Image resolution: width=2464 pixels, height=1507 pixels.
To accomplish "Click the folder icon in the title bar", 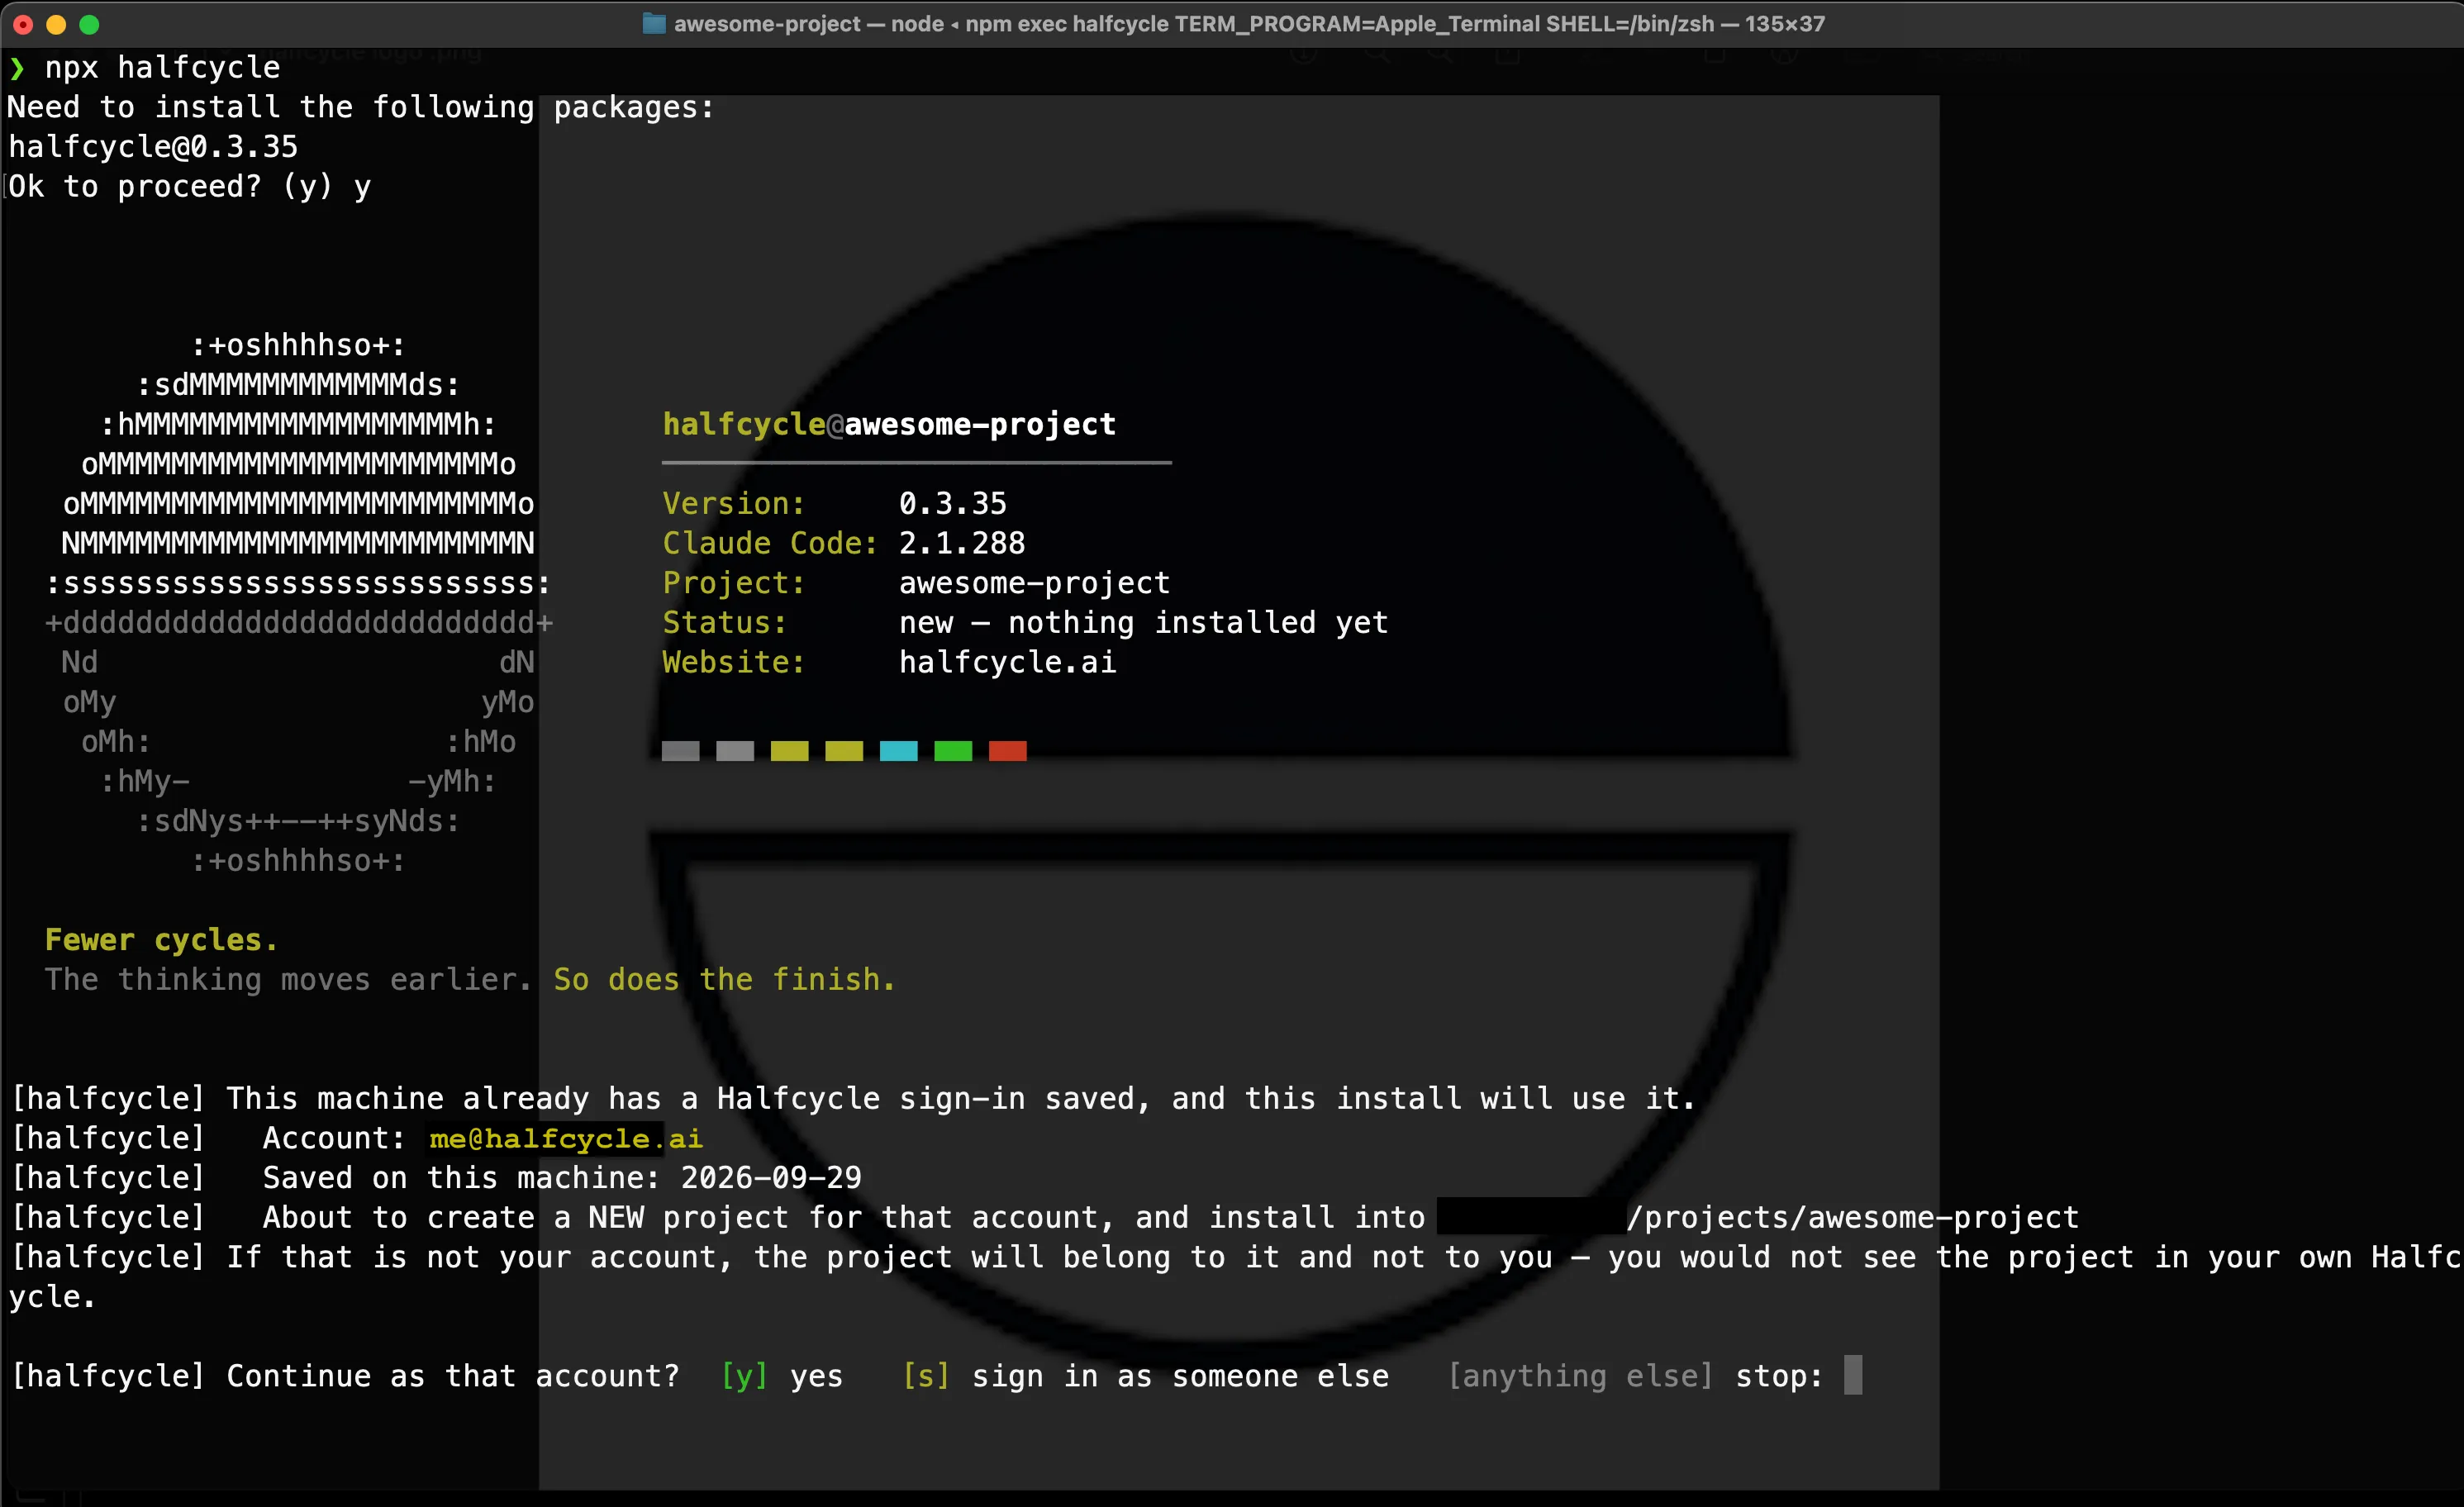I will coord(653,24).
